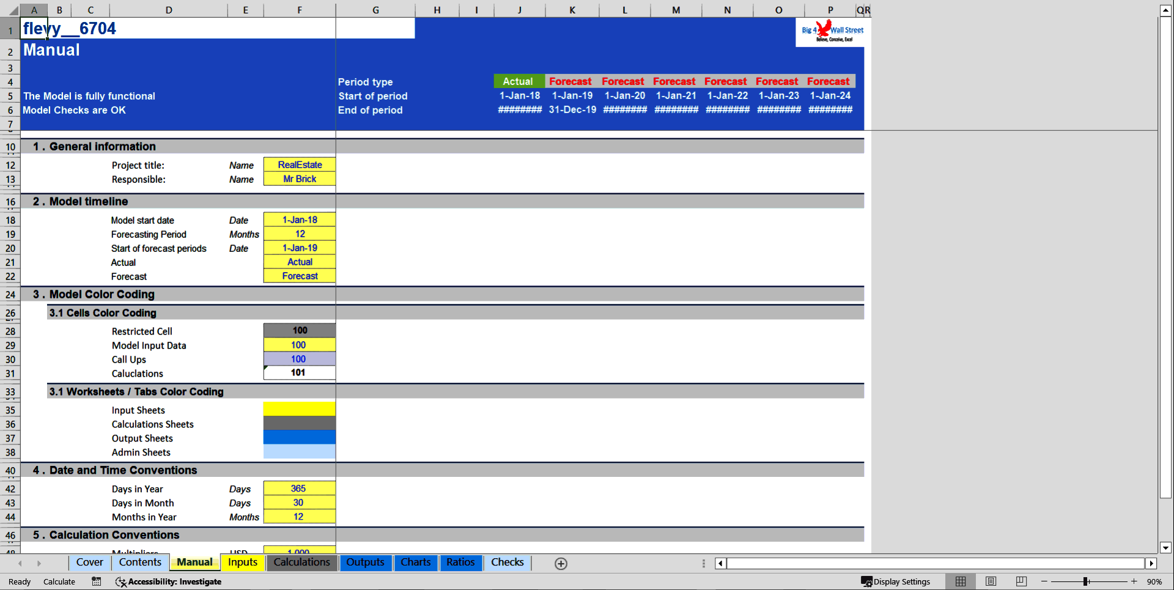This screenshot has height=590, width=1174.
Task: Click the yellow Input Sheets color swatch
Action: coord(299,408)
